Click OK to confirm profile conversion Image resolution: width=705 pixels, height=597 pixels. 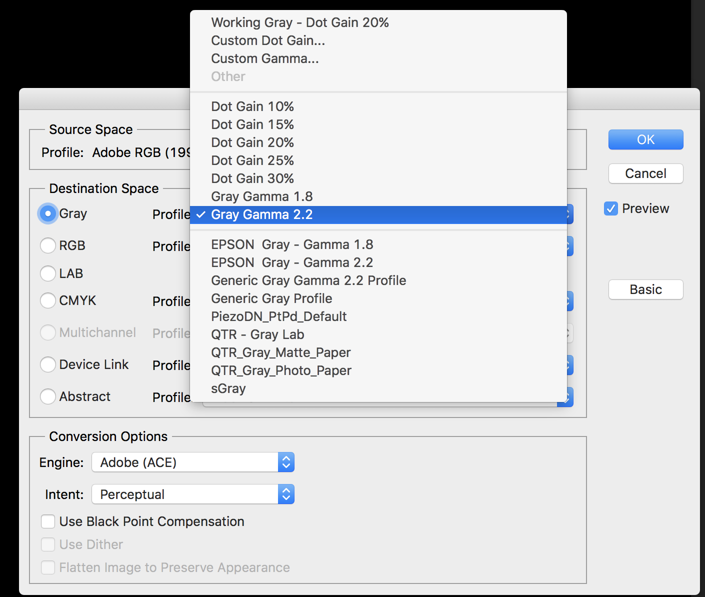(645, 139)
